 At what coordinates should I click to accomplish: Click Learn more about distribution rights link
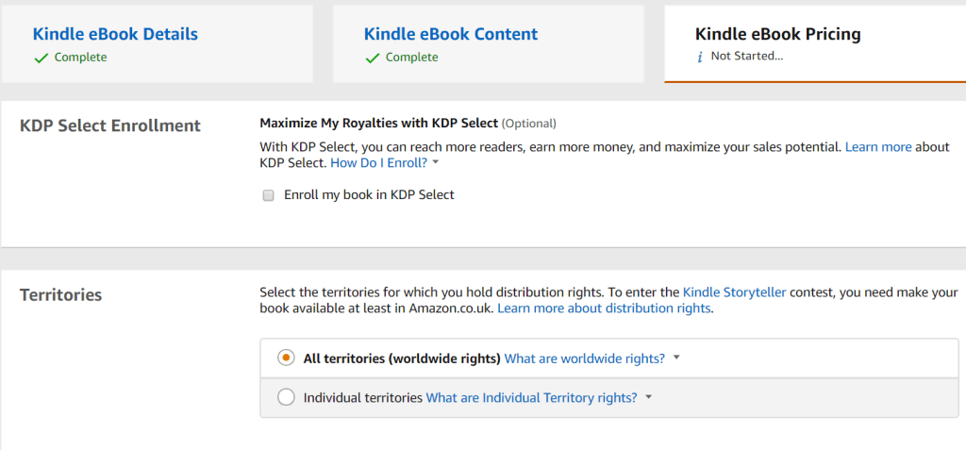604,308
